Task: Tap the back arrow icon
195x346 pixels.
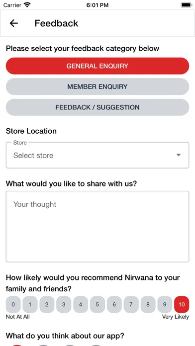Action: coord(14,23)
